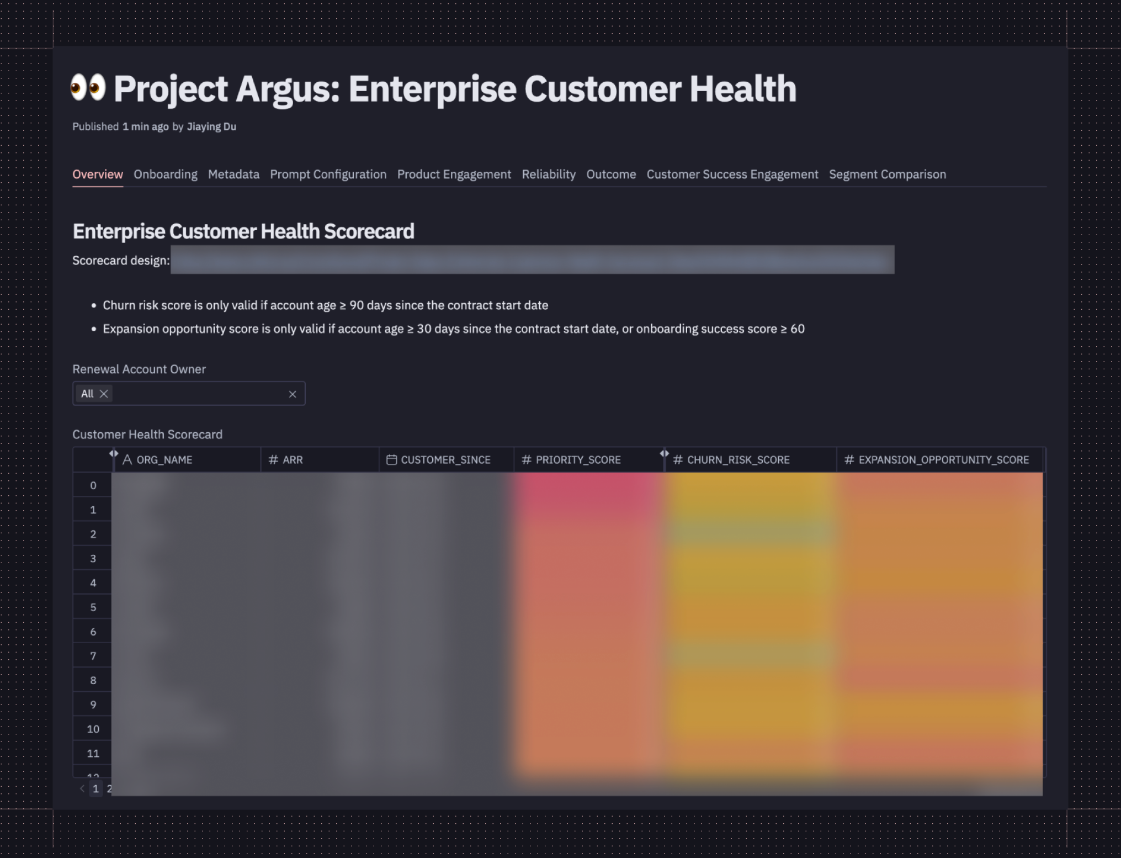Image resolution: width=1121 pixels, height=858 pixels.
Task: Click the hash icon beside EXPANSION_OPPORTUNITY_SCORE
Action: coord(849,460)
